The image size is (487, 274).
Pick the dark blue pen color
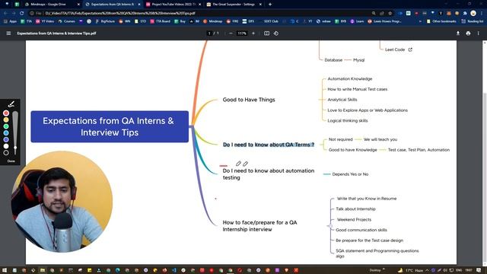(x=6, y=139)
